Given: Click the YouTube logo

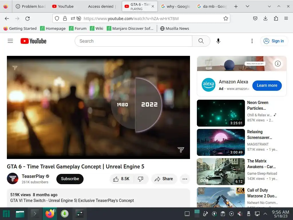Looking at the screenshot, I should pyautogui.click(x=33, y=41).
